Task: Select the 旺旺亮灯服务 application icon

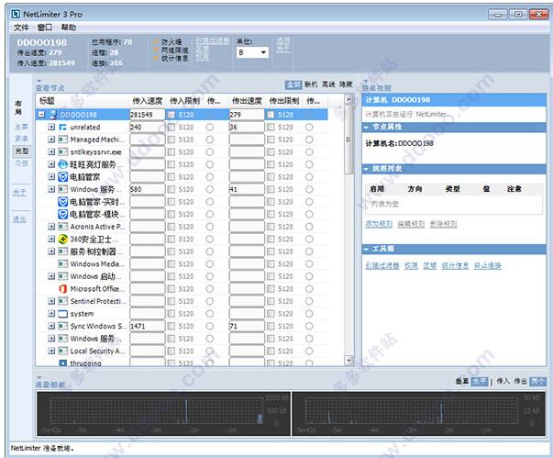Action: coord(62,163)
